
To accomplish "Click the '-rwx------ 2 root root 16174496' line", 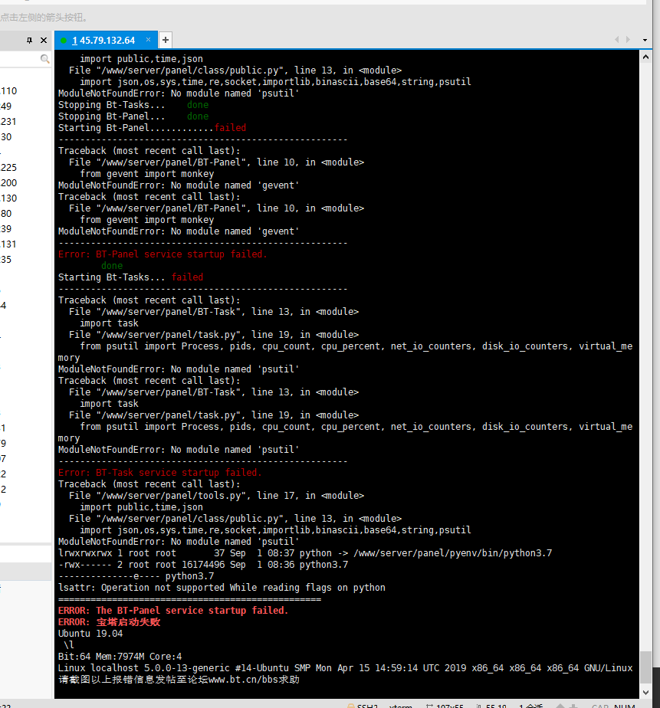I will [203, 565].
